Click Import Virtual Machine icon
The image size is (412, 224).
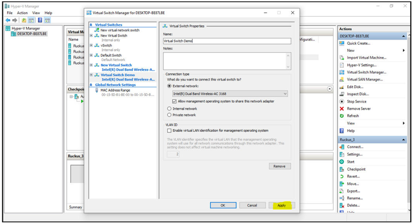(x=342, y=58)
